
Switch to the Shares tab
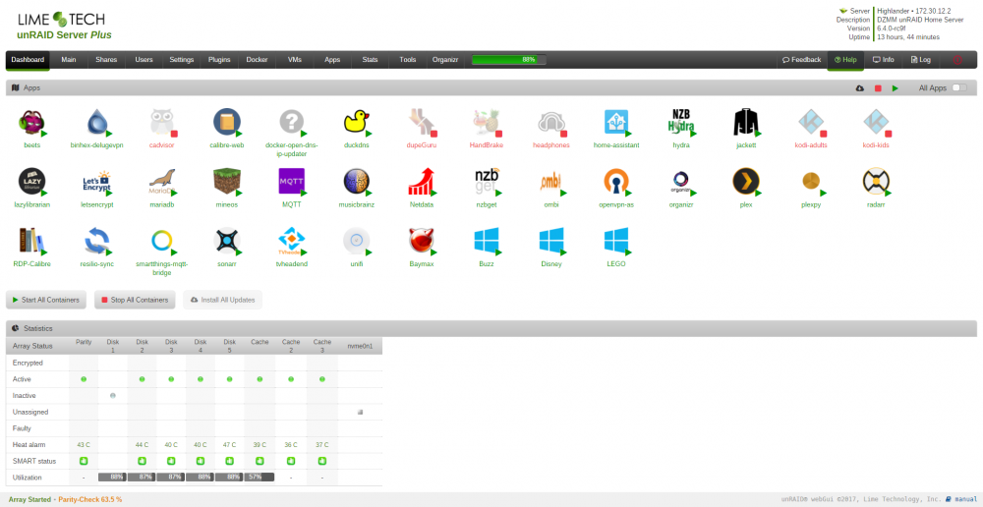pyautogui.click(x=106, y=60)
